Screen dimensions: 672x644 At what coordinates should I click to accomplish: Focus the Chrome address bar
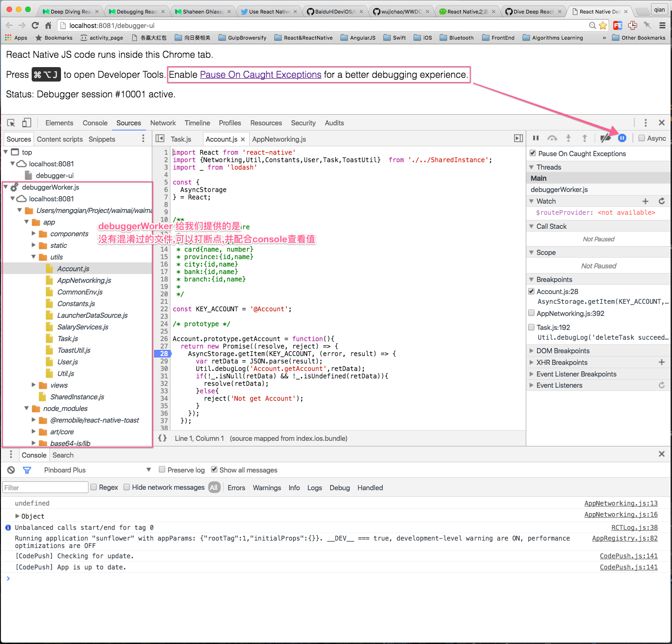click(326, 25)
